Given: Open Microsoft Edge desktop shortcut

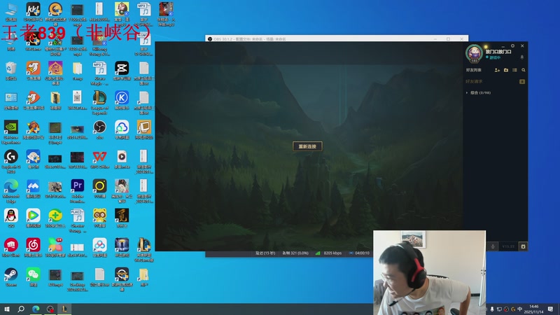Looking at the screenshot, I should (11, 191).
